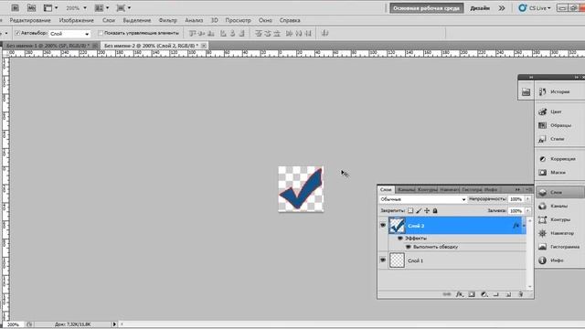Click the align left edges icon

tap(223, 34)
